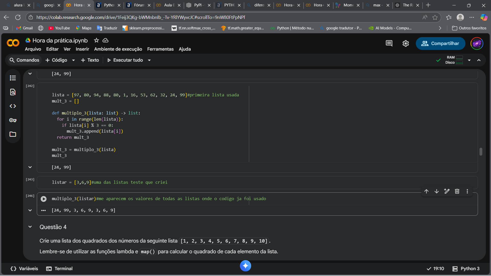Open the Files folder sidebar icon

click(x=13, y=134)
